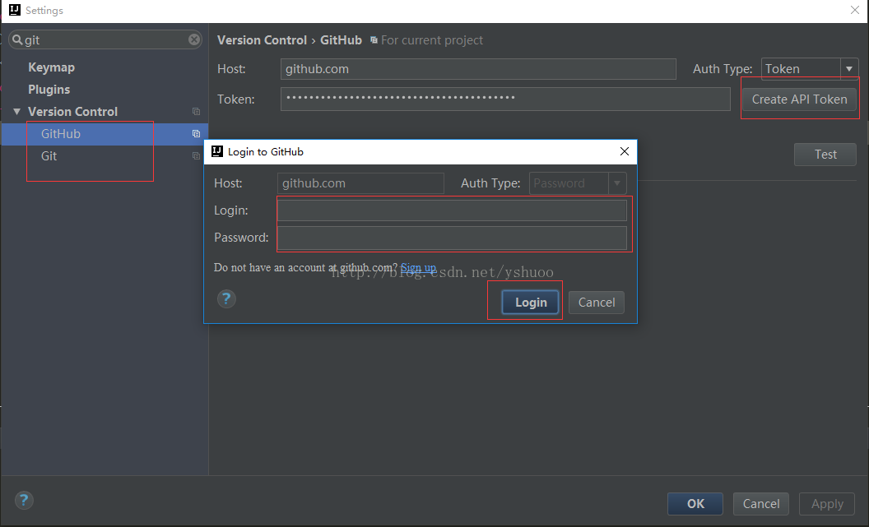The image size is (869, 527).
Task: Select Version Control settings category
Action: [72, 112]
